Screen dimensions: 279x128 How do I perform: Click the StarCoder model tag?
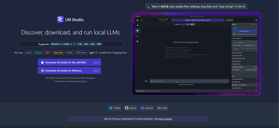[x=59, y=52]
